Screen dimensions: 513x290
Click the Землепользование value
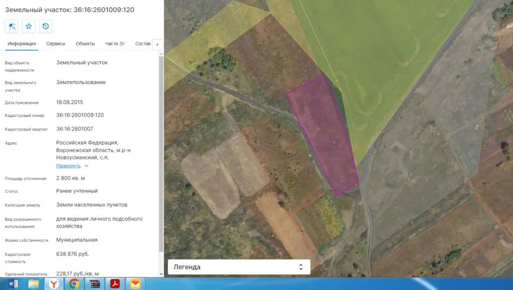coord(81,82)
